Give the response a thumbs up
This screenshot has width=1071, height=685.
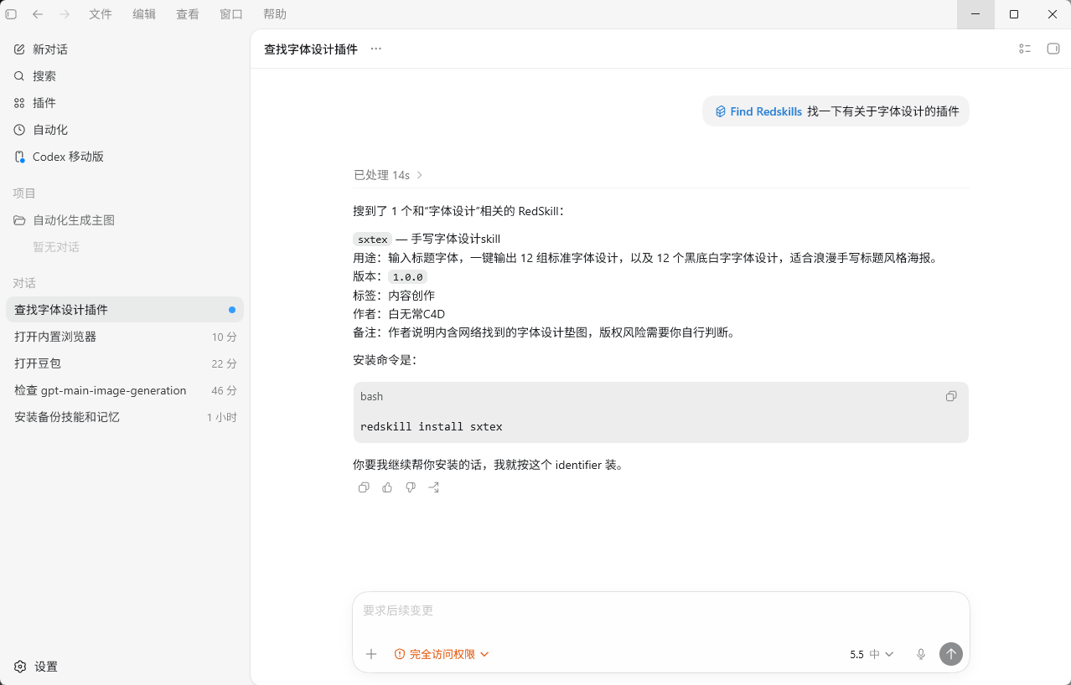click(x=387, y=487)
